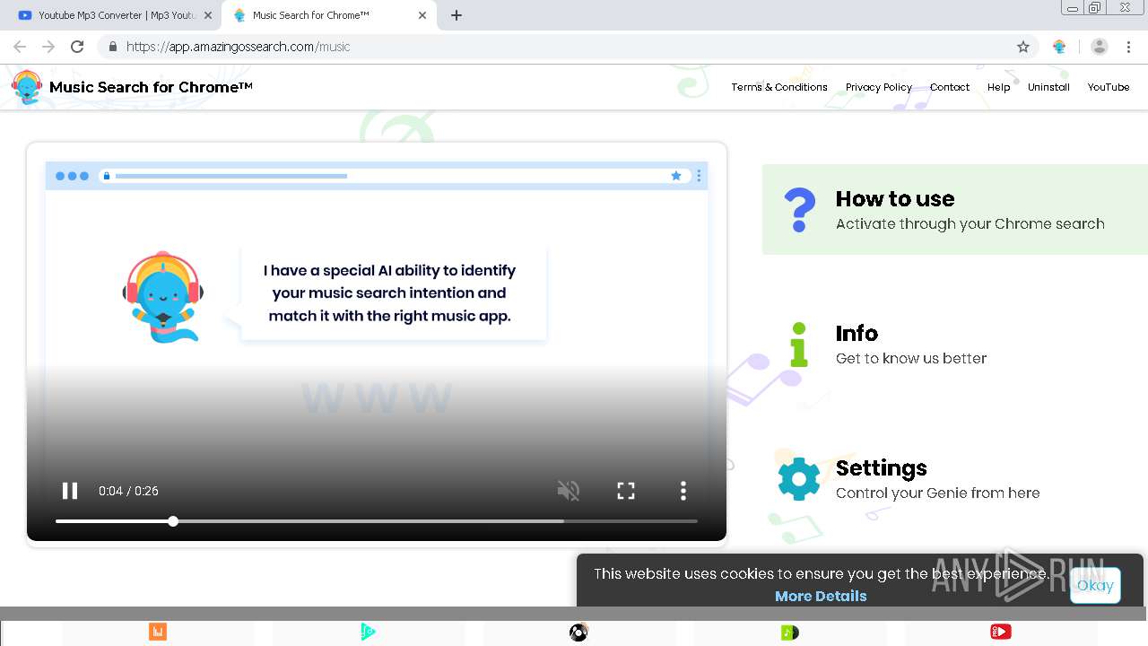Click the teal settings gear icon
This screenshot has width=1148, height=646.
point(799,479)
